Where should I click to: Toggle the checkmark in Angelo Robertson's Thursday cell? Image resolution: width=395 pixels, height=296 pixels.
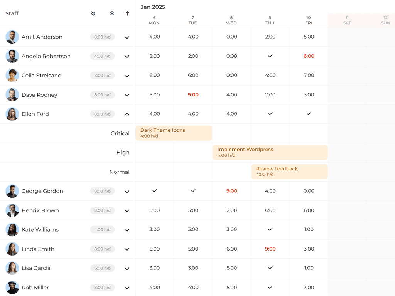tap(270, 56)
